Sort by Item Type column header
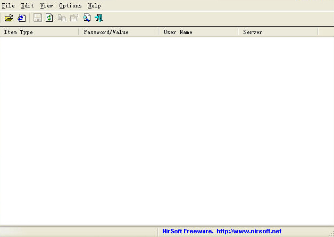This screenshot has width=334, height=237. (39, 32)
